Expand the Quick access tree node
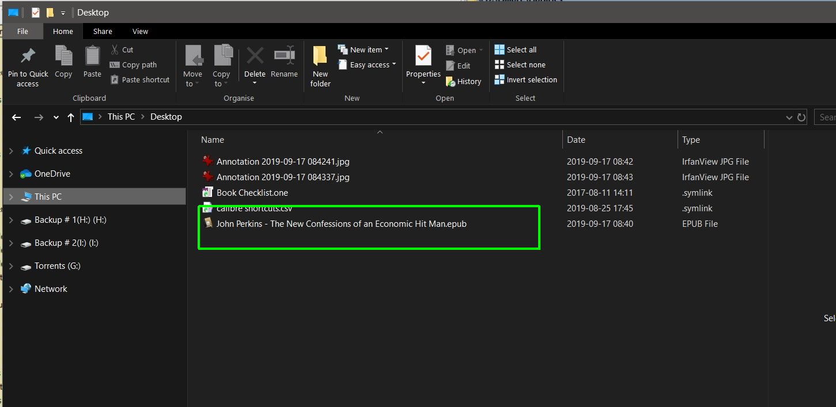Image resolution: width=836 pixels, height=407 pixels. (x=11, y=151)
